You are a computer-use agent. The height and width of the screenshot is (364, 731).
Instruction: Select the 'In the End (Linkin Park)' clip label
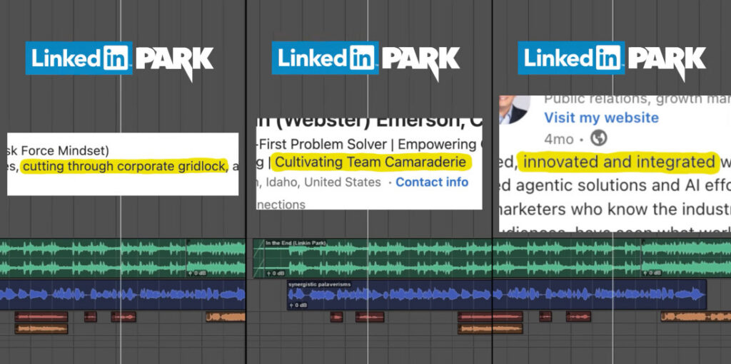coord(296,243)
